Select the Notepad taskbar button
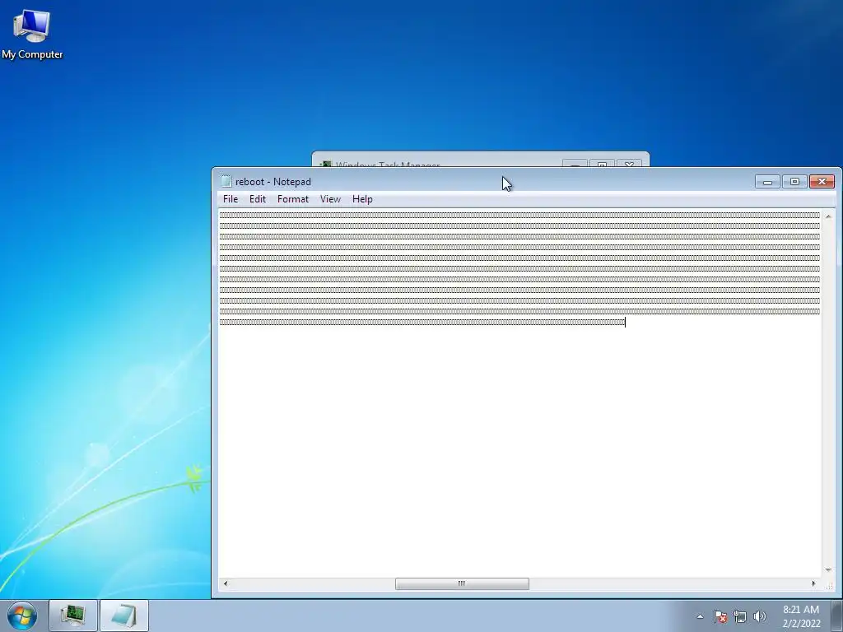The height and width of the screenshot is (632, 843). click(123, 616)
